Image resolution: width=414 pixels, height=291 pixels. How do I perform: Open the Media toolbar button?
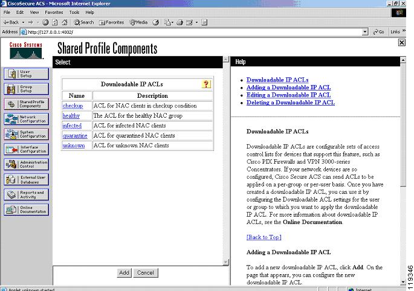tap(138, 22)
